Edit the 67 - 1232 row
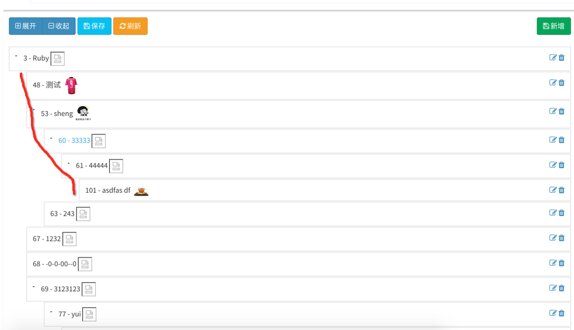The height and width of the screenshot is (330, 574). [553, 238]
